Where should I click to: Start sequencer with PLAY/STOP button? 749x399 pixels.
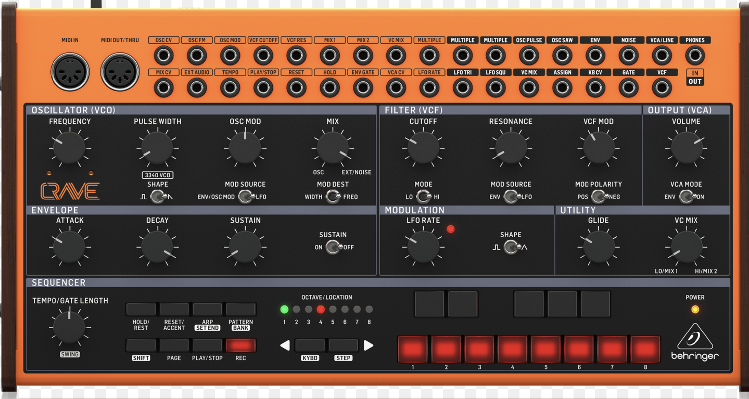pos(207,345)
